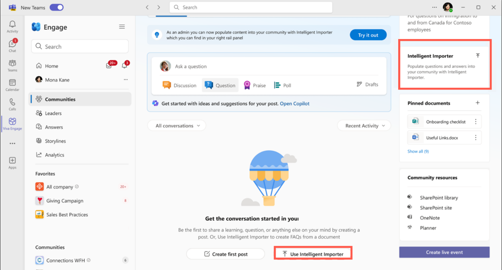Viewport: 502px width, 270px height.
Task: Open the Recent Activity sort dropdown
Action: tap(364, 126)
